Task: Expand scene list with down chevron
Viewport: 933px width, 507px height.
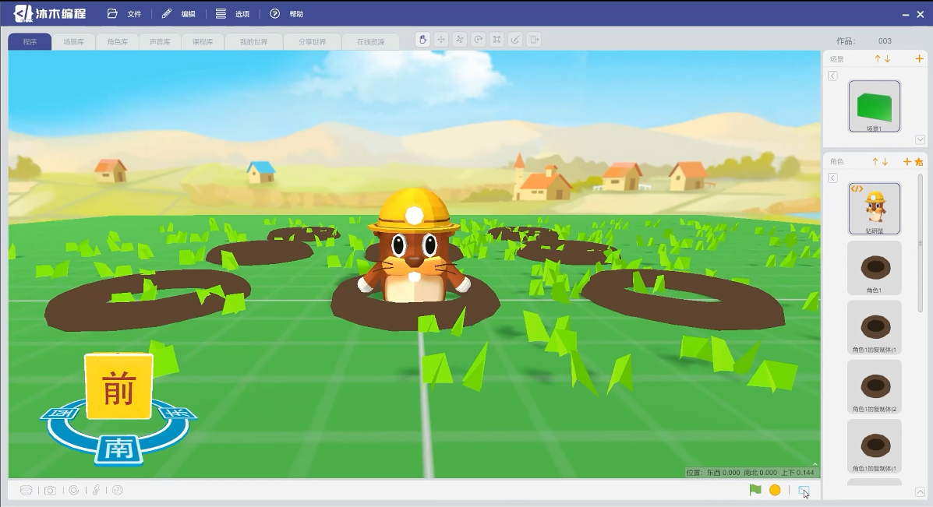Action: (x=920, y=139)
